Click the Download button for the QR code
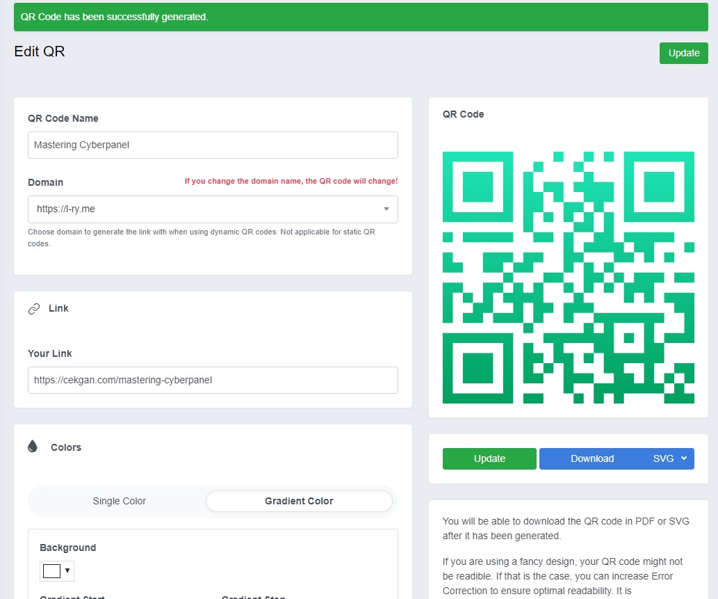The height and width of the screenshot is (599, 718). (x=592, y=458)
